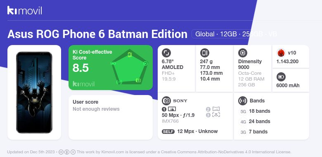322x157 pixels.
Task: Click the Global 12GB 256GB variant selector
Action: (x=235, y=34)
